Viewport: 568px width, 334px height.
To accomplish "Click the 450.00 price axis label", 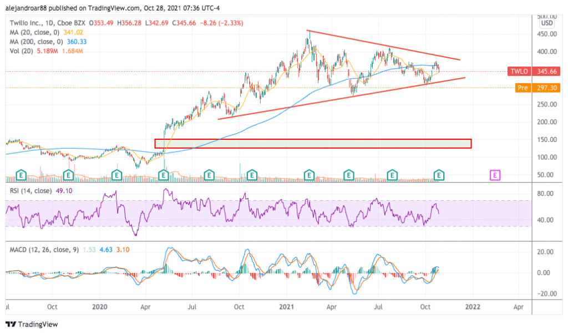I will 547,34.
